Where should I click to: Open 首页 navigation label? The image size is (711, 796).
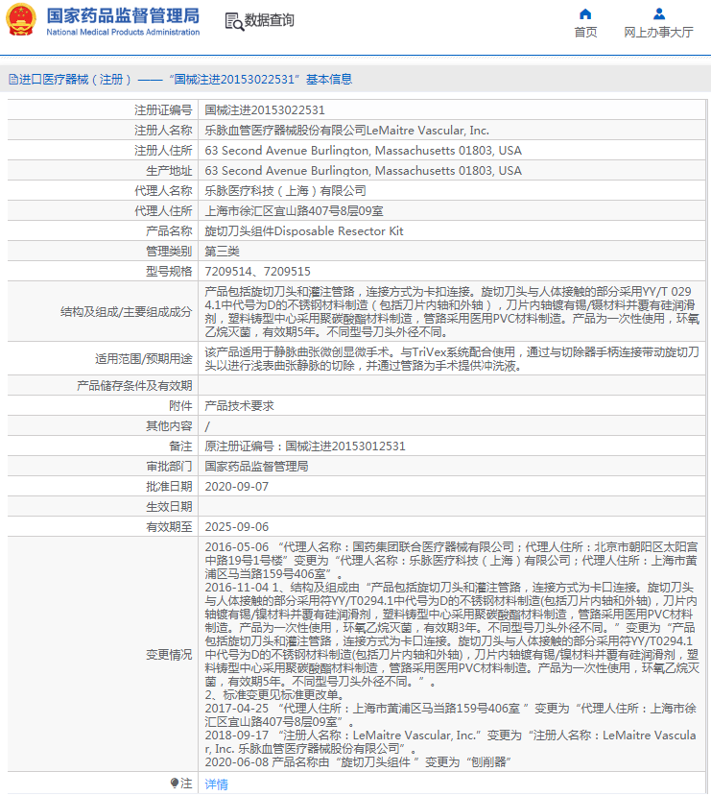click(x=585, y=33)
